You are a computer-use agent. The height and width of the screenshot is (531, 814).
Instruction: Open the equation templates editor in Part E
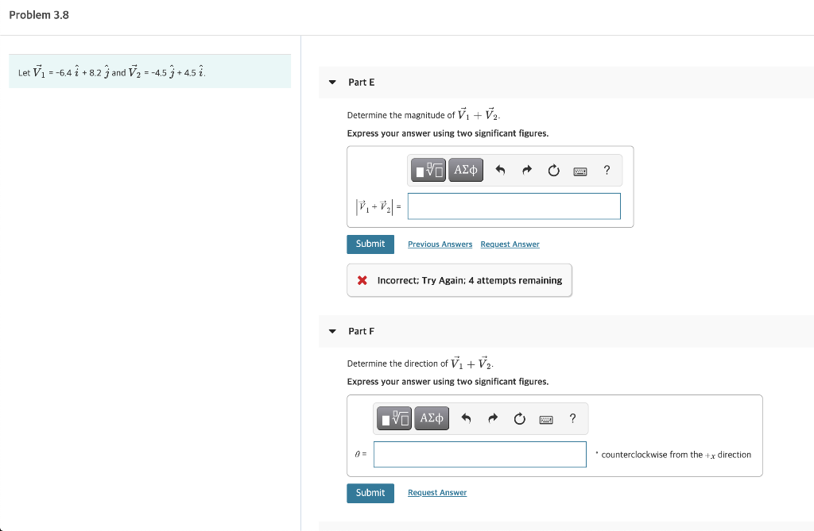click(x=428, y=169)
